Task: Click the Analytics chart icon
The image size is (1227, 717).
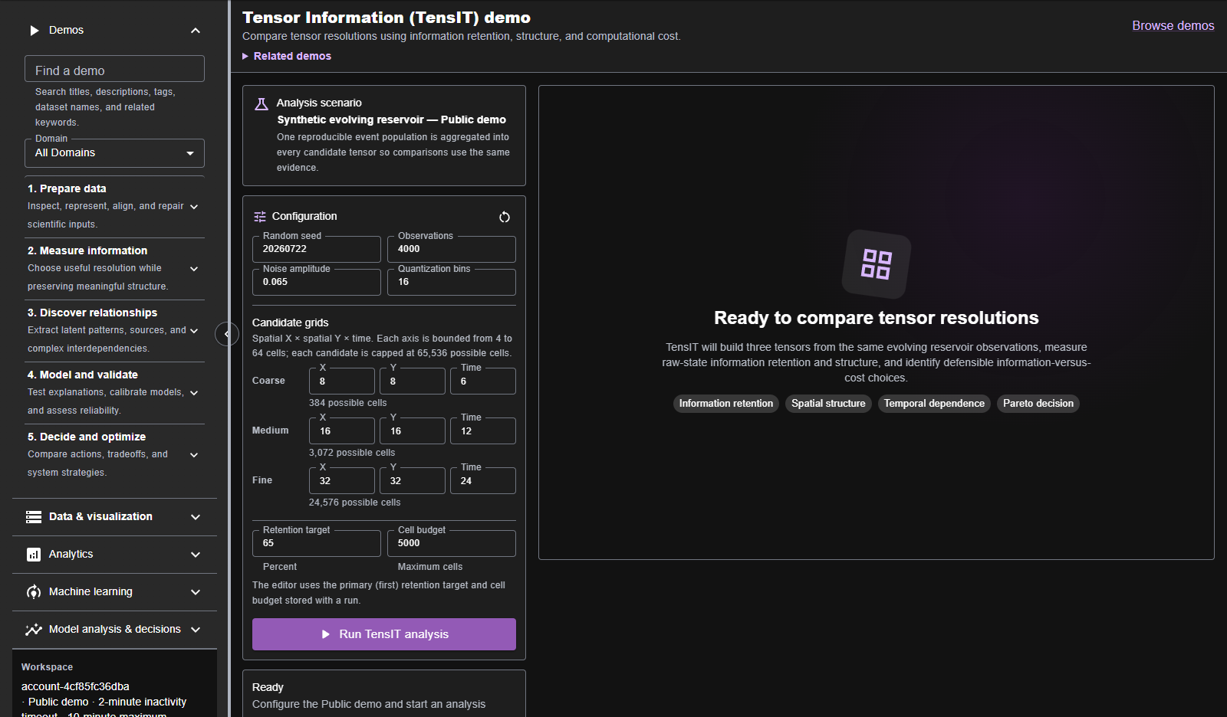Action: (x=34, y=555)
